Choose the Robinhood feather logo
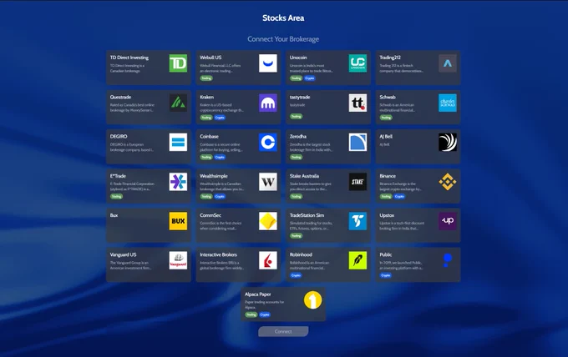The width and height of the screenshot is (568, 357). 358,260
